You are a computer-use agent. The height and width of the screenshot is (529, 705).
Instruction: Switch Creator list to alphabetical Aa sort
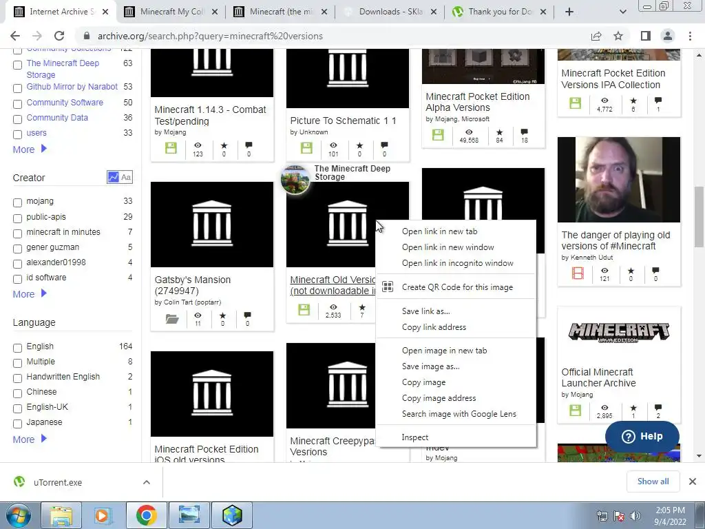point(127,177)
